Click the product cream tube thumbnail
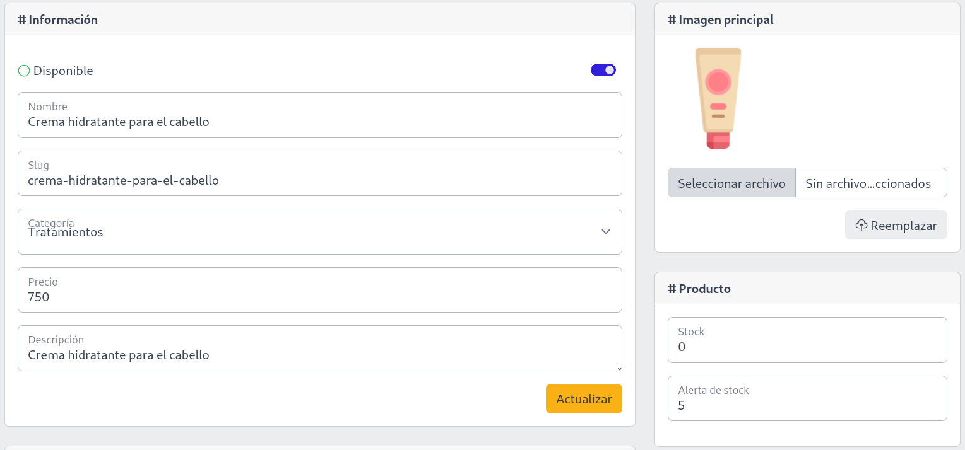This screenshot has height=450, width=965. pyautogui.click(x=718, y=98)
